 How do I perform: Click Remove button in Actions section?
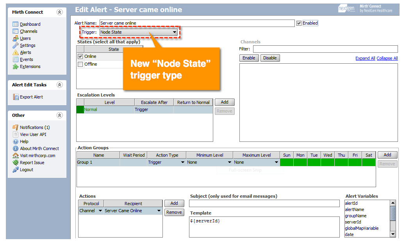click(x=174, y=212)
